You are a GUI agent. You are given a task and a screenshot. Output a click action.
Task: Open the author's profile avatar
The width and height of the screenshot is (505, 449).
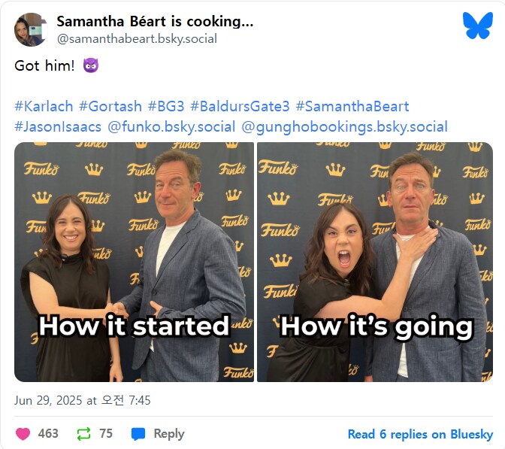[32, 29]
